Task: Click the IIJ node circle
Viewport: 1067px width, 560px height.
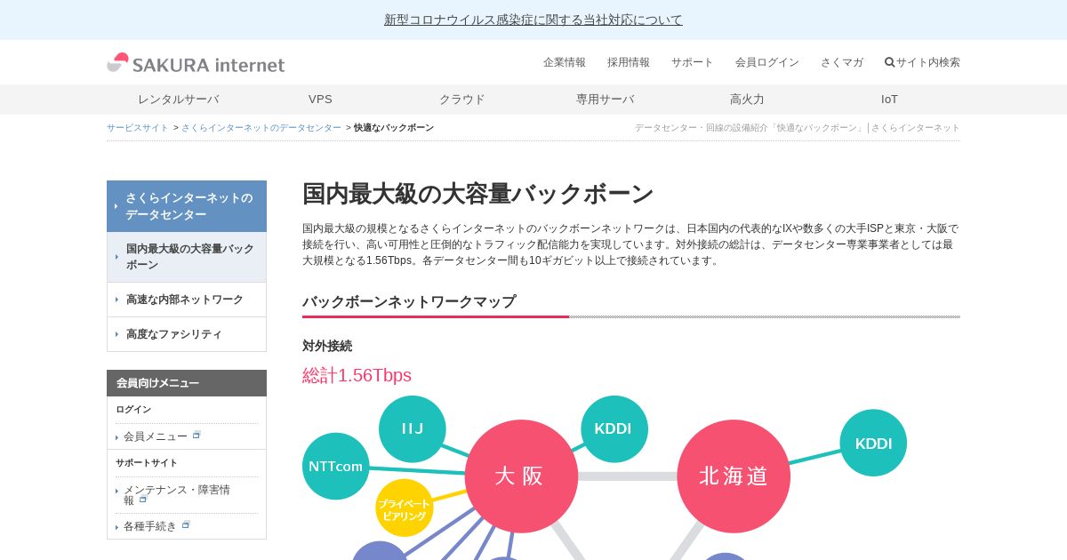Action: point(412,428)
